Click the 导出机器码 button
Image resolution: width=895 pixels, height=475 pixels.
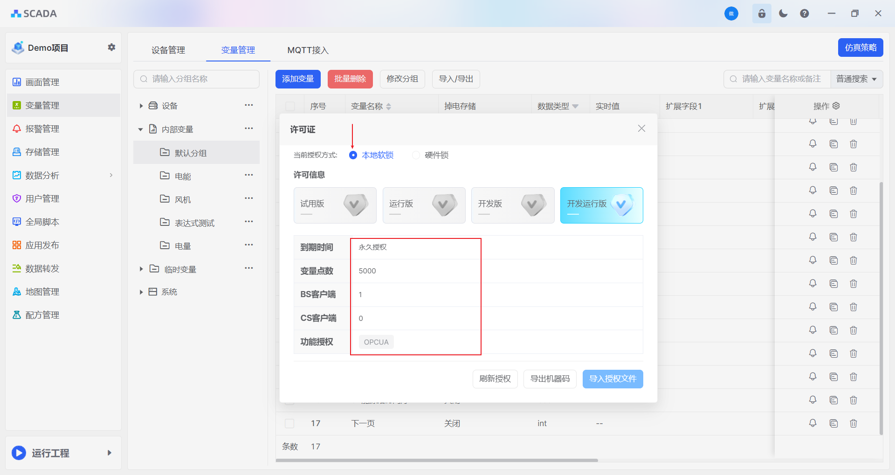[x=550, y=379]
